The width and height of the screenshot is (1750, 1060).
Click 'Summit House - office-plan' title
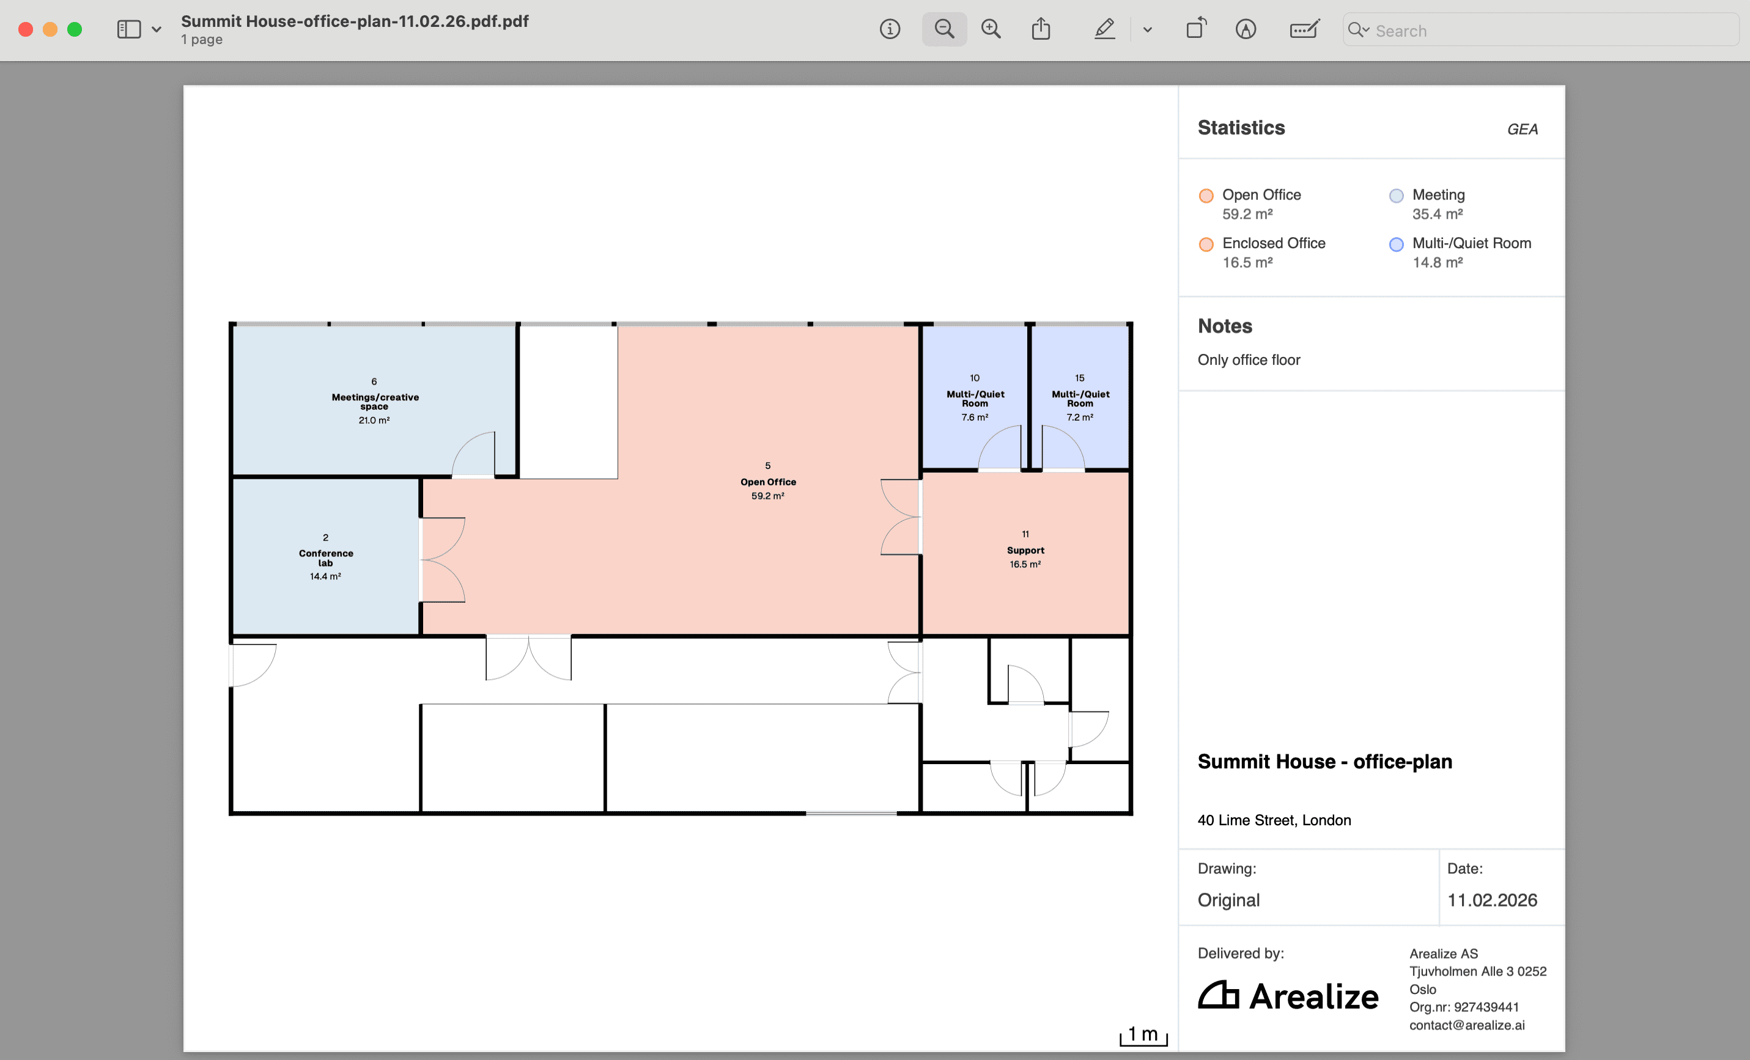[1324, 762]
